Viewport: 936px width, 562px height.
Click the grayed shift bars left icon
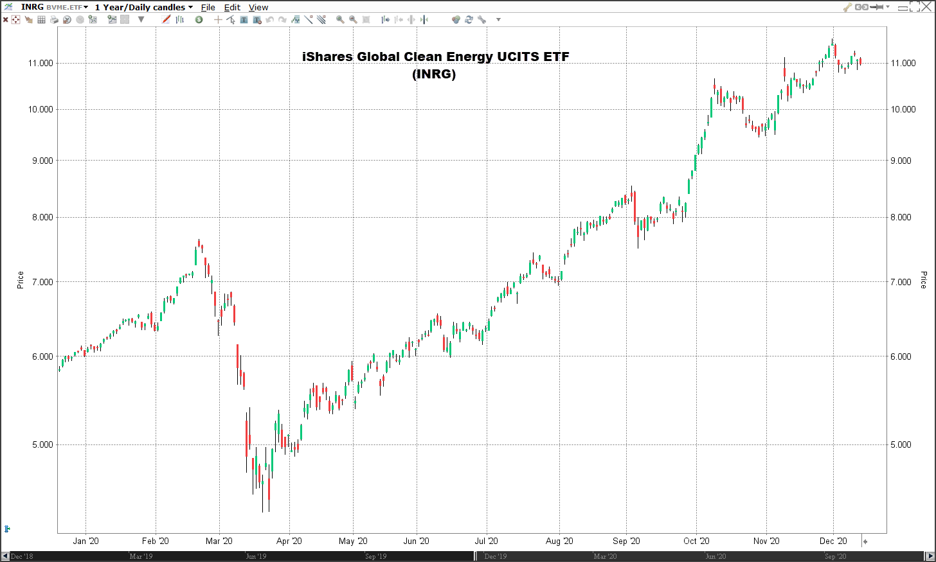click(399, 20)
